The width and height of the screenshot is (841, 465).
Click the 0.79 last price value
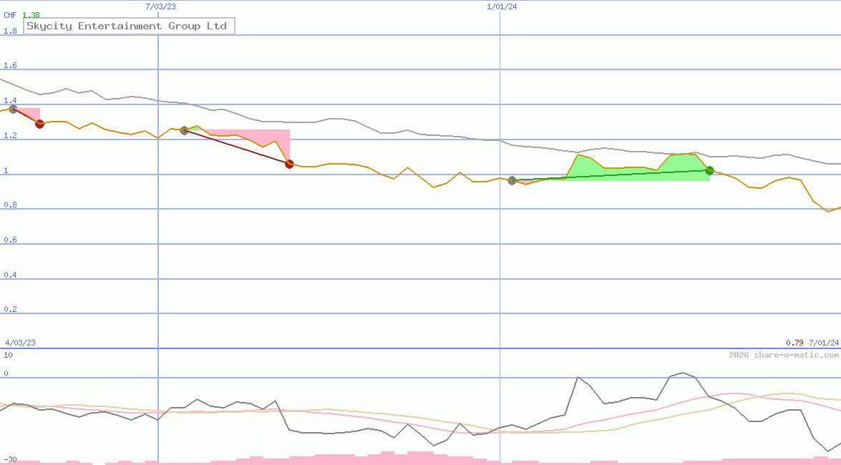(794, 343)
